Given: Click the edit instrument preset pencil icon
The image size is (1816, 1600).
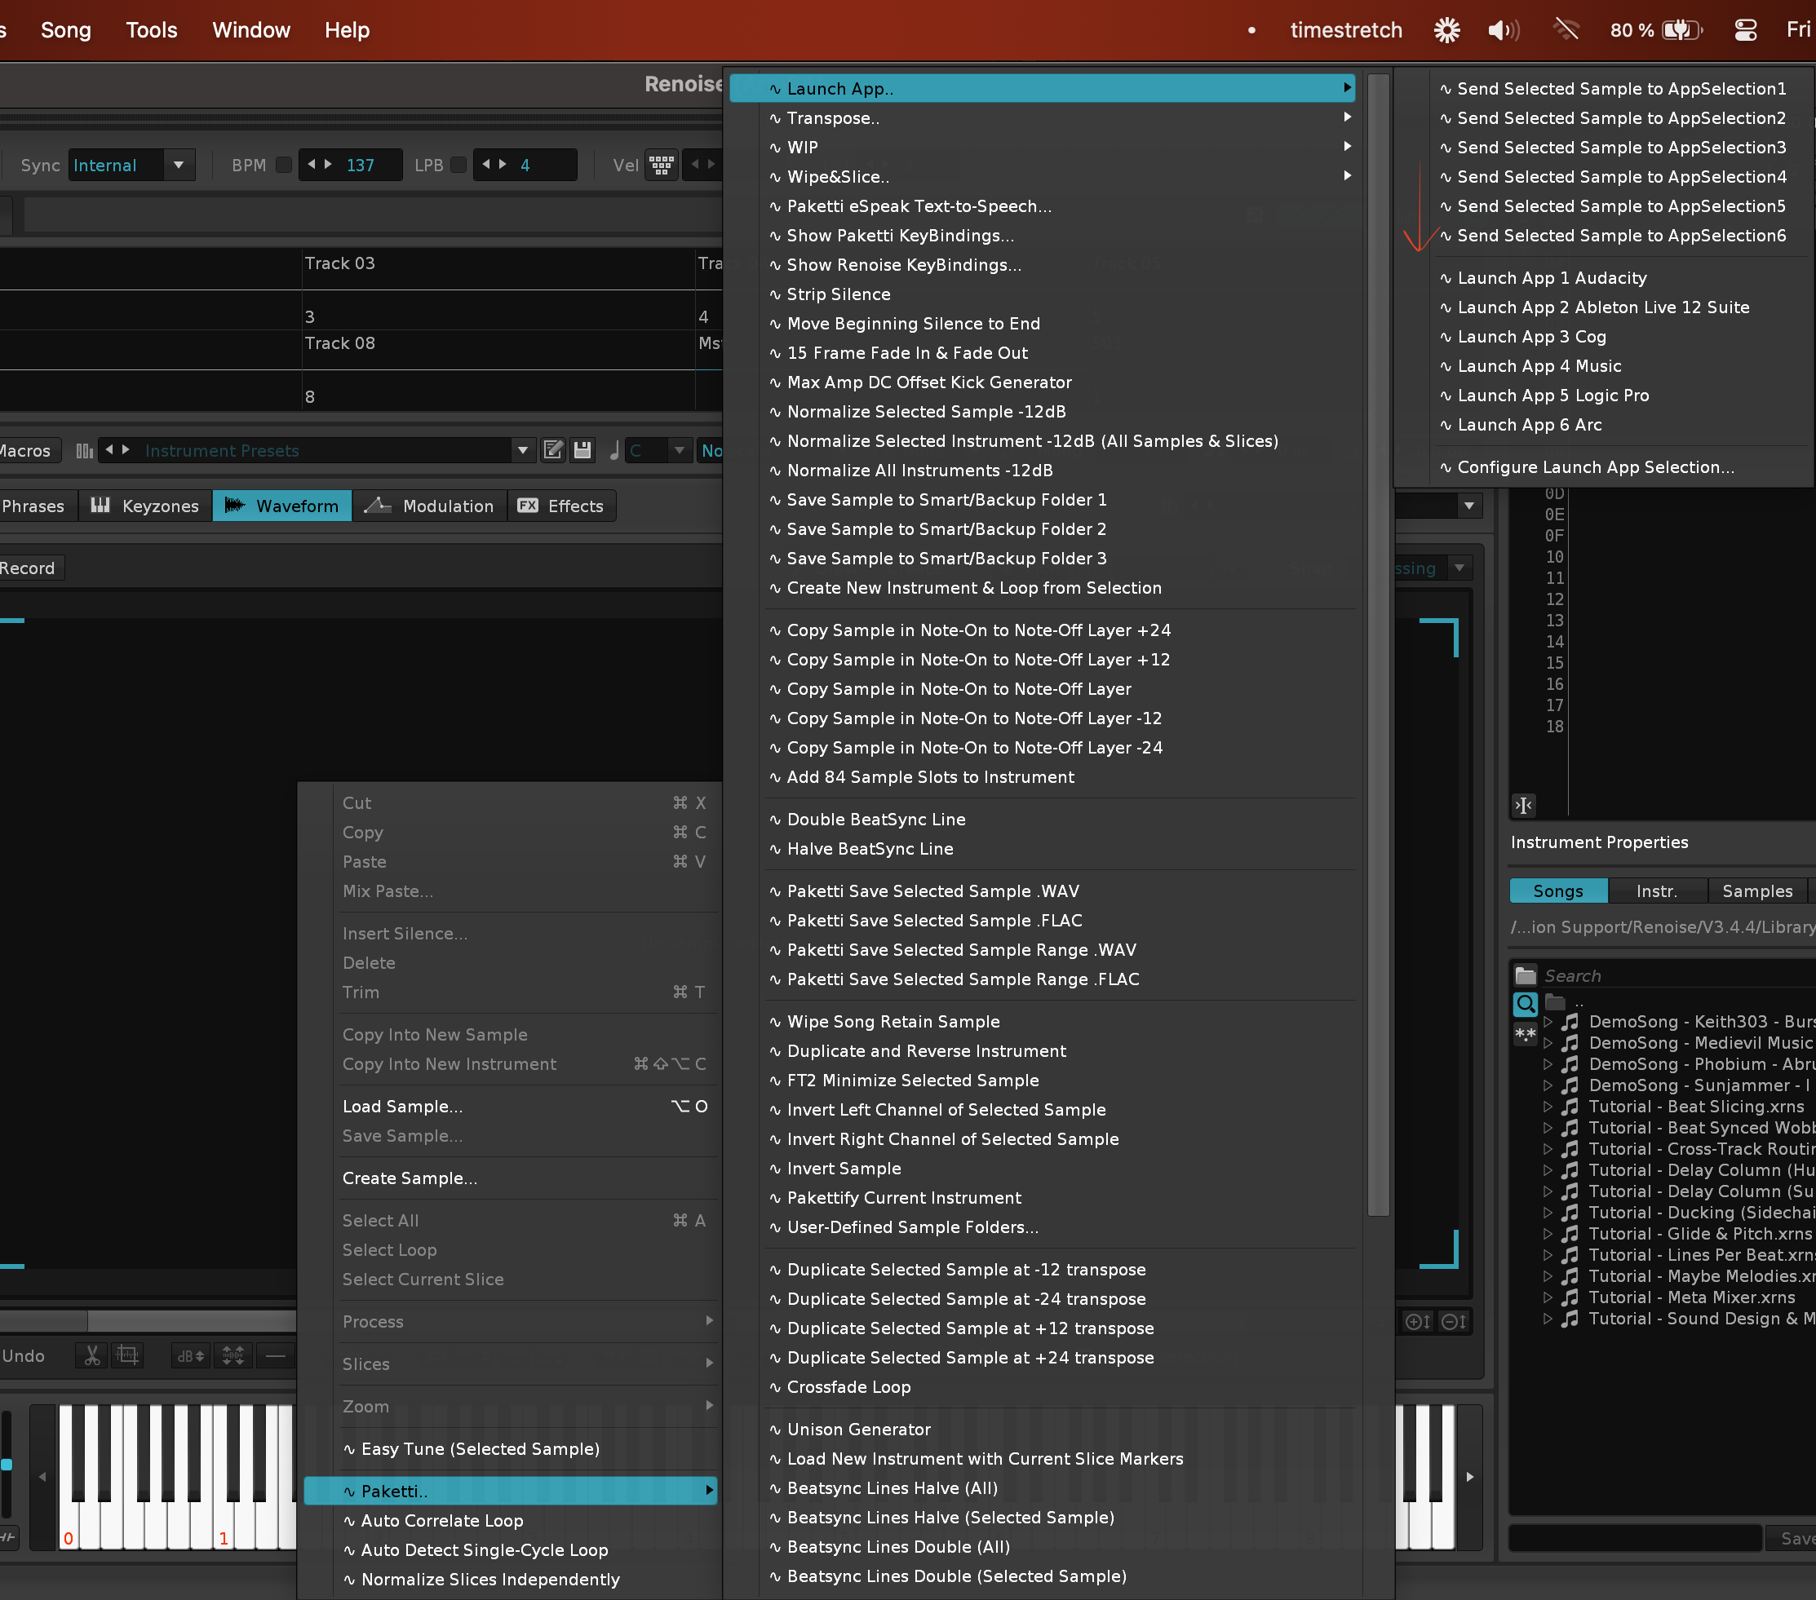Looking at the screenshot, I should [552, 450].
